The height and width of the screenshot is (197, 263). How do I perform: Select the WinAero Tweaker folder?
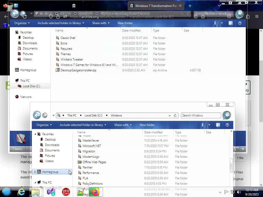(69, 60)
